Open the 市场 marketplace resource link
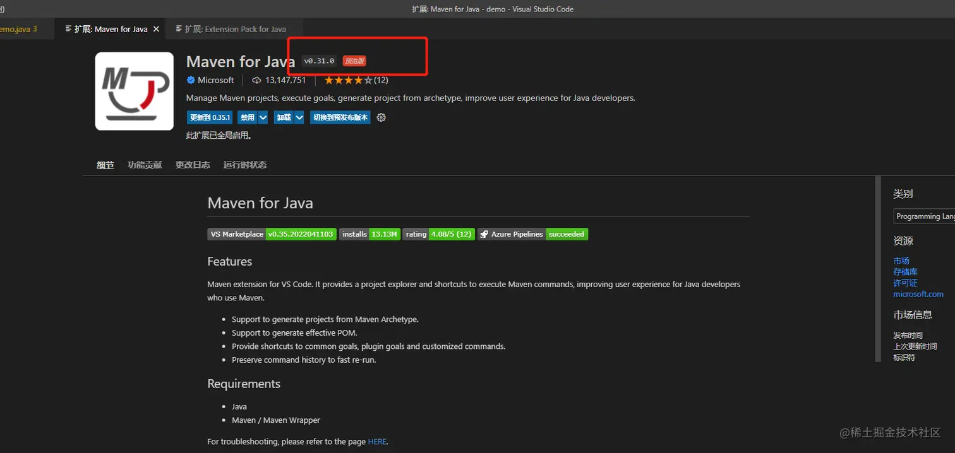955x453 pixels. click(901, 261)
